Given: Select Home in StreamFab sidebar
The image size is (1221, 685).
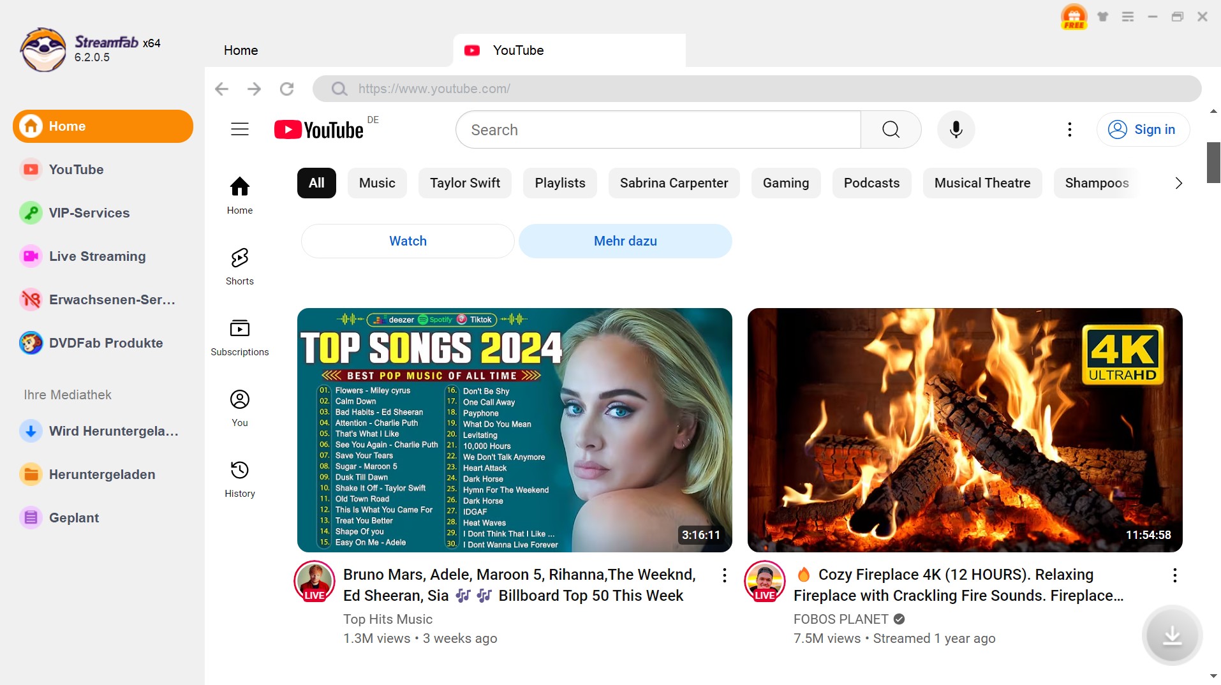Looking at the screenshot, I should pyautogui.click(x=103, y=126).
